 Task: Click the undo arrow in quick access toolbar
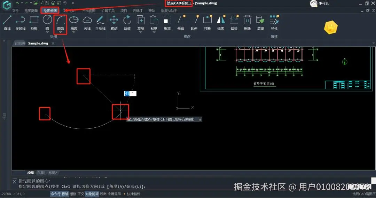coord(17,3)
